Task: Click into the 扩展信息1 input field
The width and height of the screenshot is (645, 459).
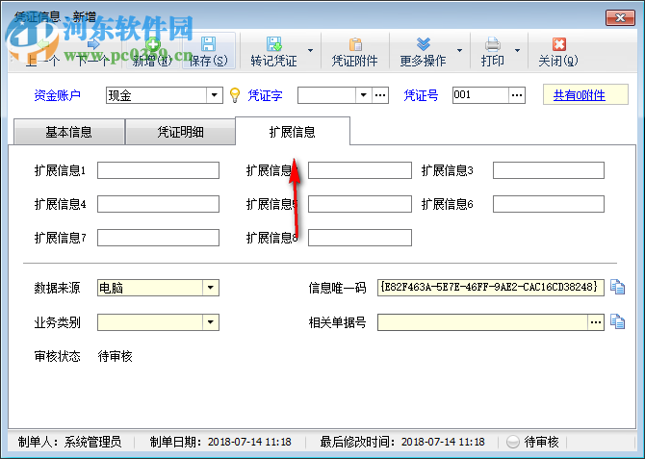Action: tap(158, 170)
